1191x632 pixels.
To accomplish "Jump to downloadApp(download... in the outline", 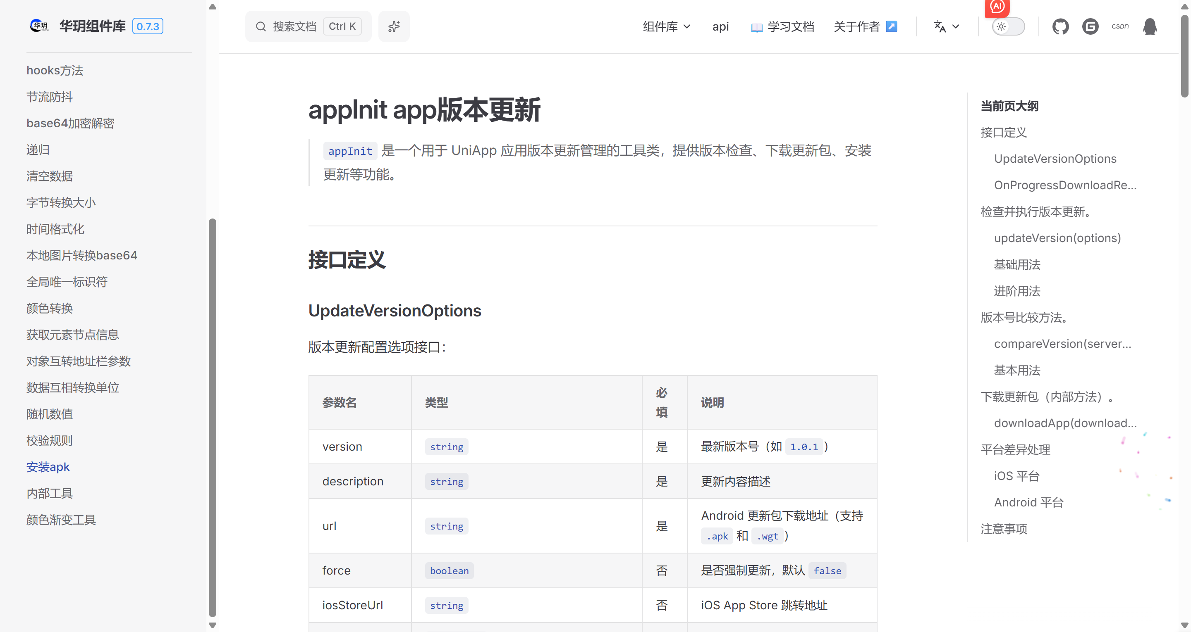I will 1065,423.
